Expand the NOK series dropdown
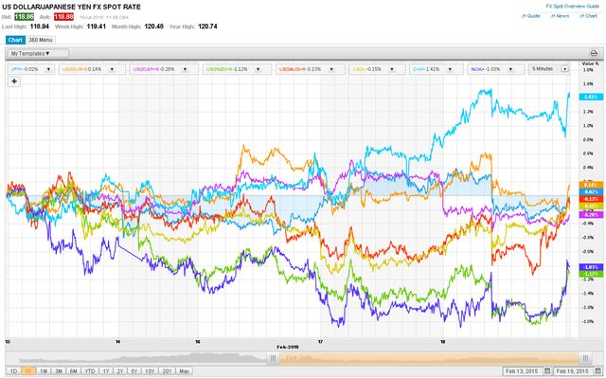The height and width of the screenshot is (378, 606). click(x=510, y=69)
